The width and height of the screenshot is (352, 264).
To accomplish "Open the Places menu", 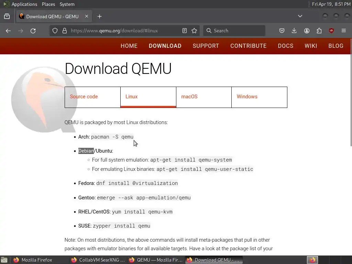I will pyautogui.click(x=48, y=4).
